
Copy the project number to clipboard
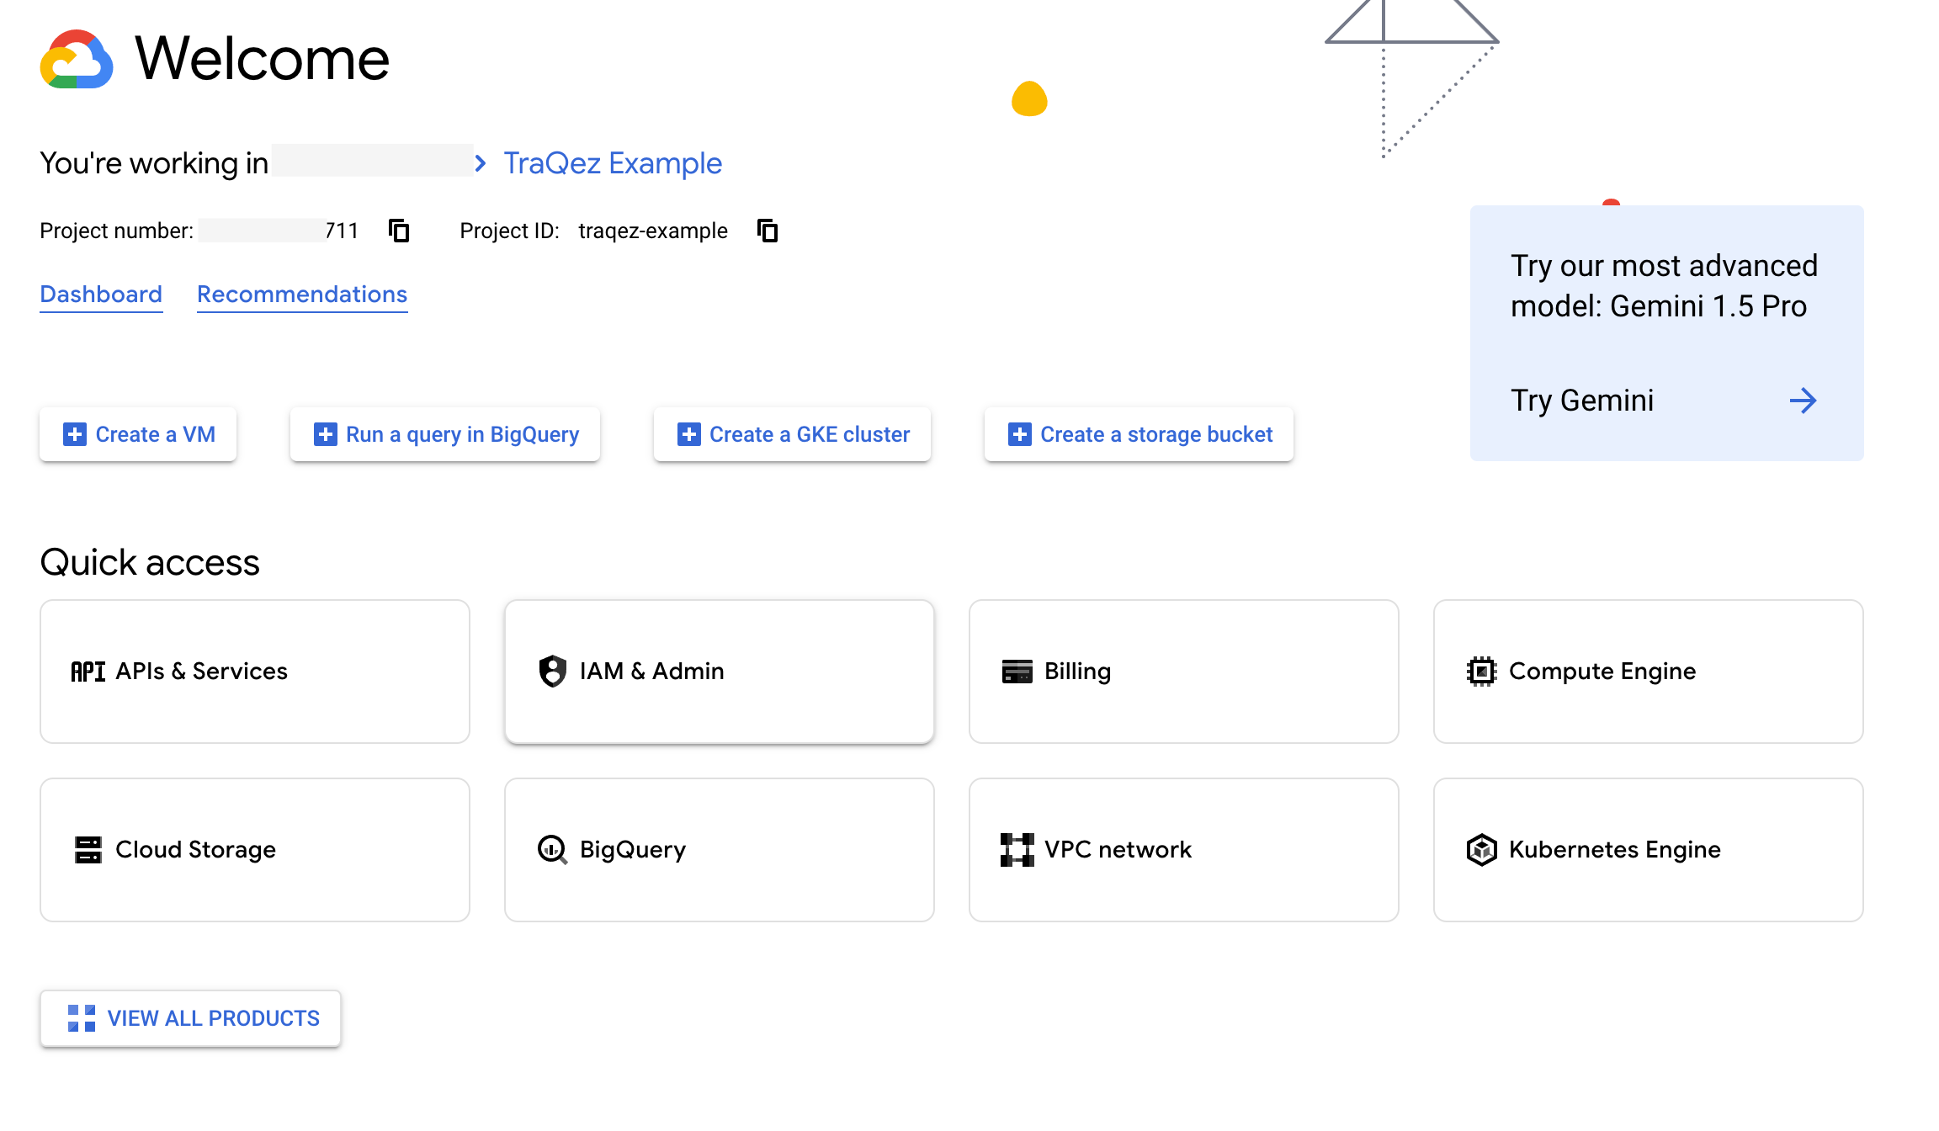pos(399,231)
